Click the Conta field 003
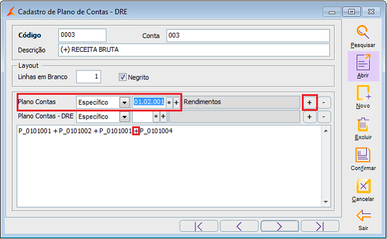The image size is (387, 239). [248, 36]
